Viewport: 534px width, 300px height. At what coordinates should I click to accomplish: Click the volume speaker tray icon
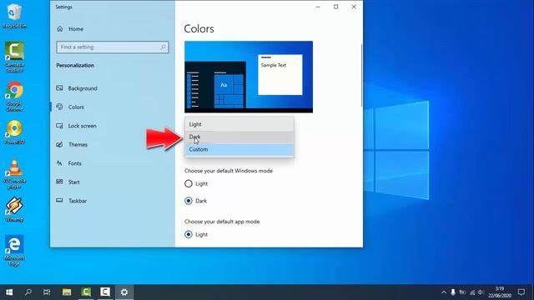tap(481, 292)
